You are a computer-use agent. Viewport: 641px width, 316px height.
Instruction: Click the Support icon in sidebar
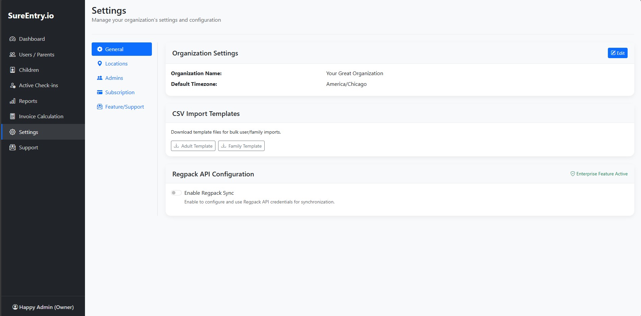(x=12, y=147)
